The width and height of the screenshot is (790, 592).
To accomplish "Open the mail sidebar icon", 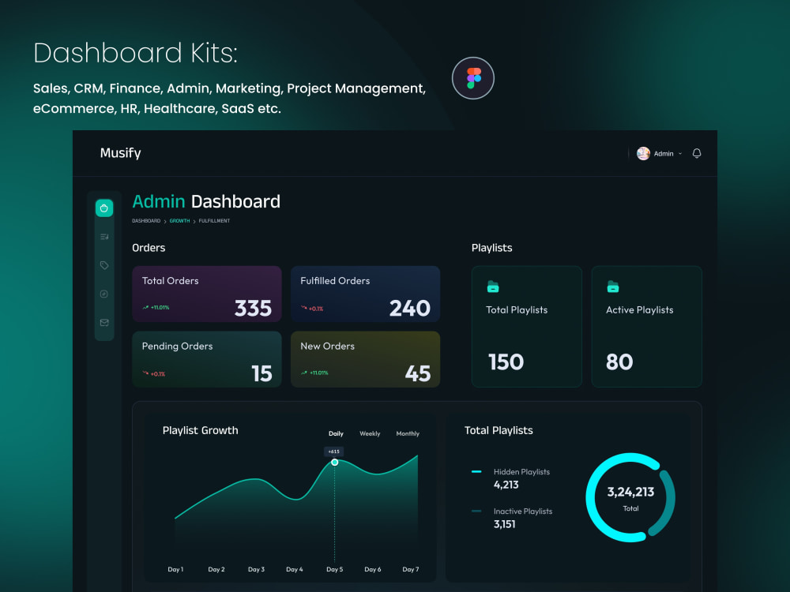I will [104, 323].
